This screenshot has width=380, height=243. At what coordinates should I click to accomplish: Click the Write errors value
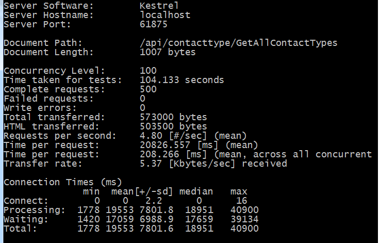tap(142, 108)
